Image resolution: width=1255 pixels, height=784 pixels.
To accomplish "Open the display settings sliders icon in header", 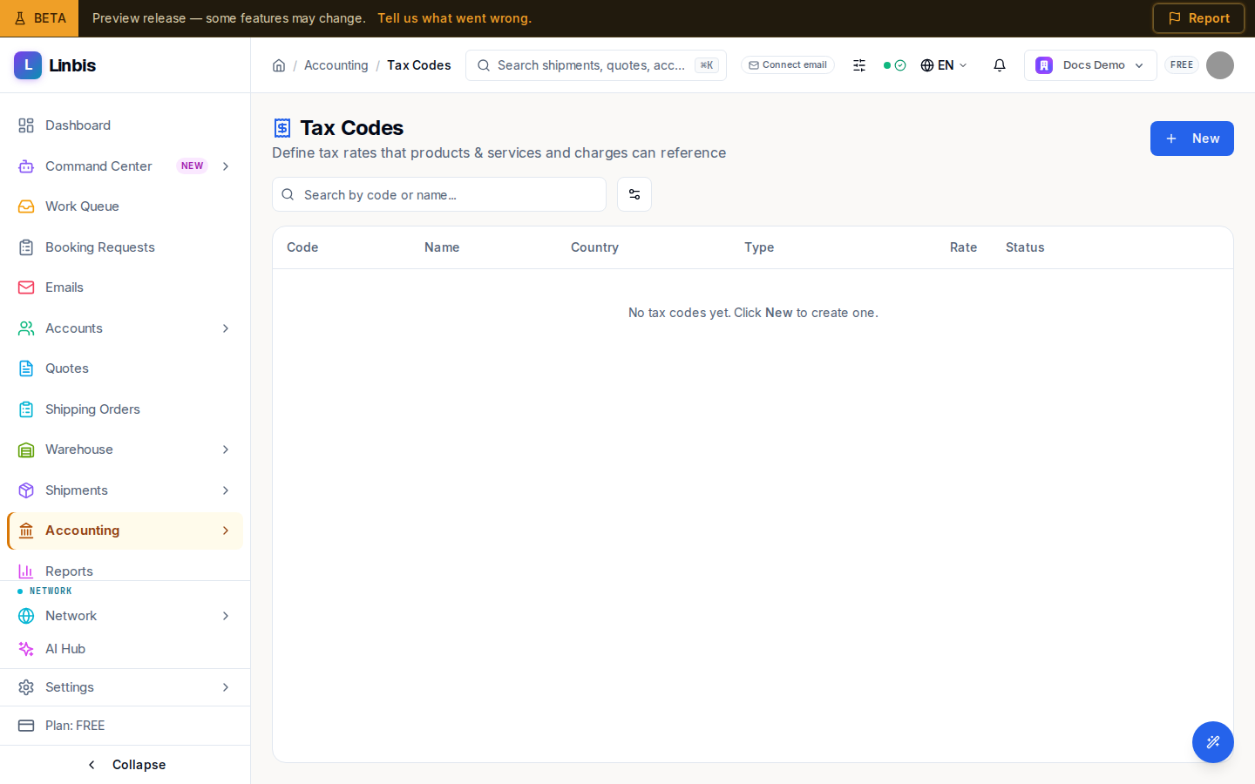I will click(859, 65).
